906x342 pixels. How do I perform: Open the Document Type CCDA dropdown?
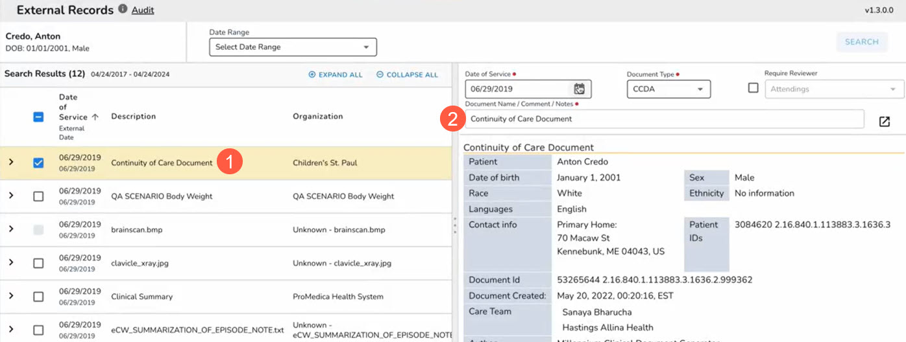668,89
